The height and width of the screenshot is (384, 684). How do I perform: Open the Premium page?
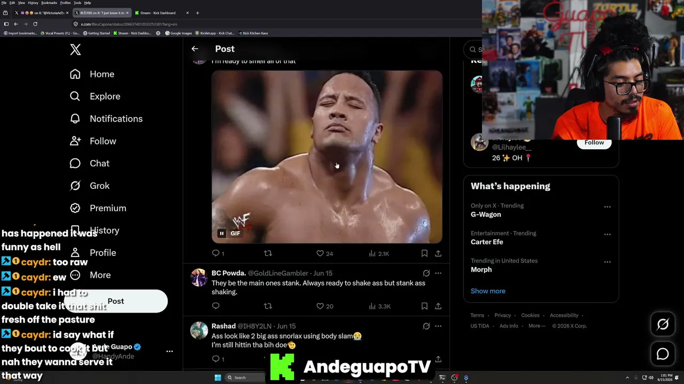tap(98, 209)
